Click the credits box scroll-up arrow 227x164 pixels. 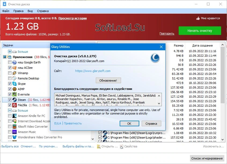pyautogui.click(x=159, y=96)
